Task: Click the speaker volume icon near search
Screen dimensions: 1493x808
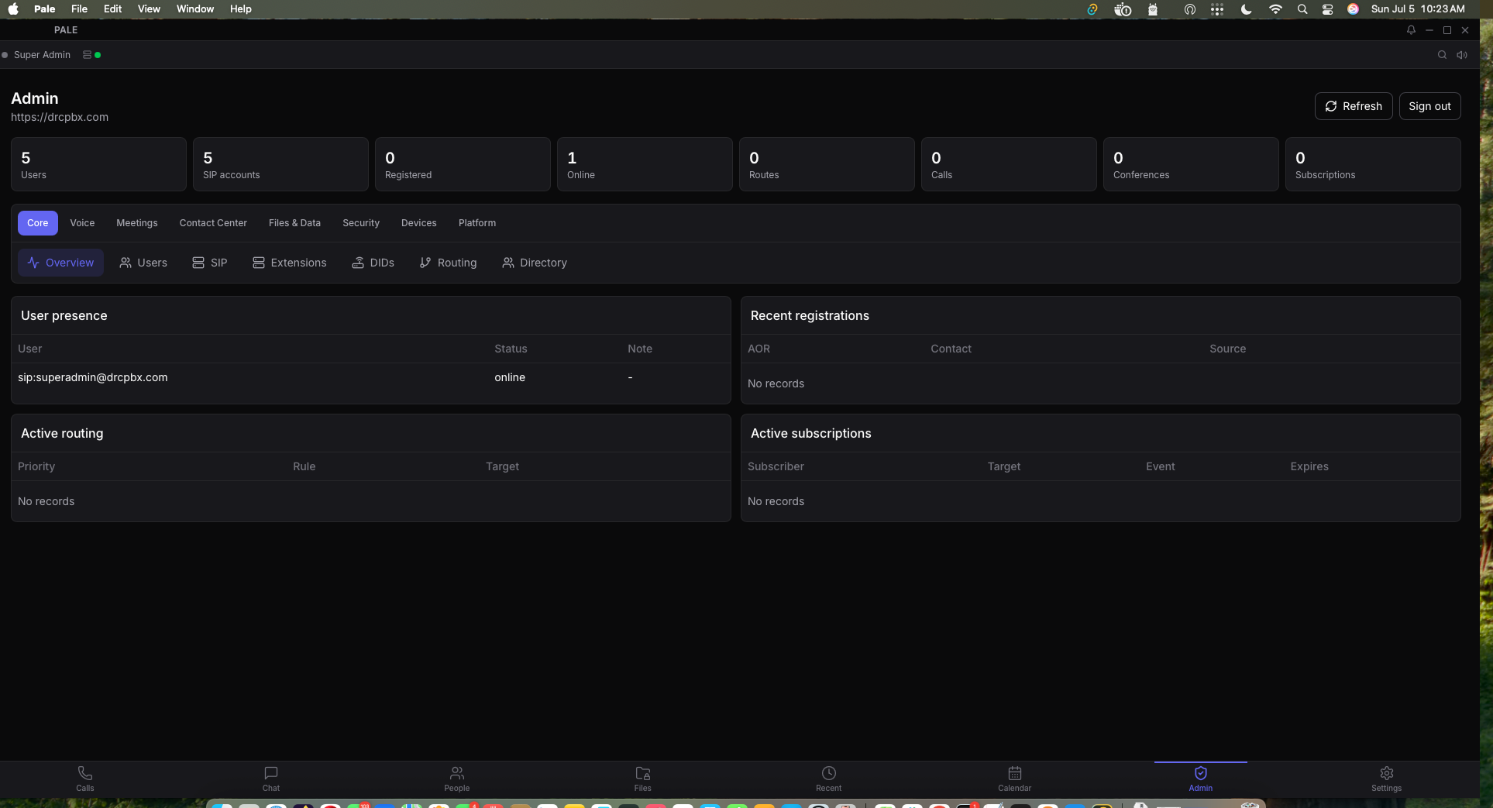Action: coord(1462,55)
